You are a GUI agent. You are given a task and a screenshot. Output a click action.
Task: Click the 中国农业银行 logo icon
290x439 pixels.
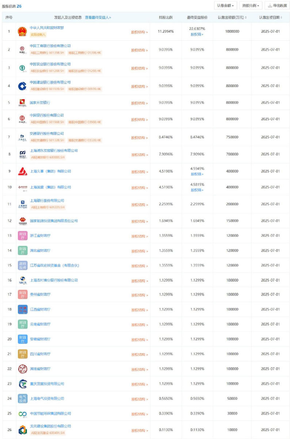point(23,68)
